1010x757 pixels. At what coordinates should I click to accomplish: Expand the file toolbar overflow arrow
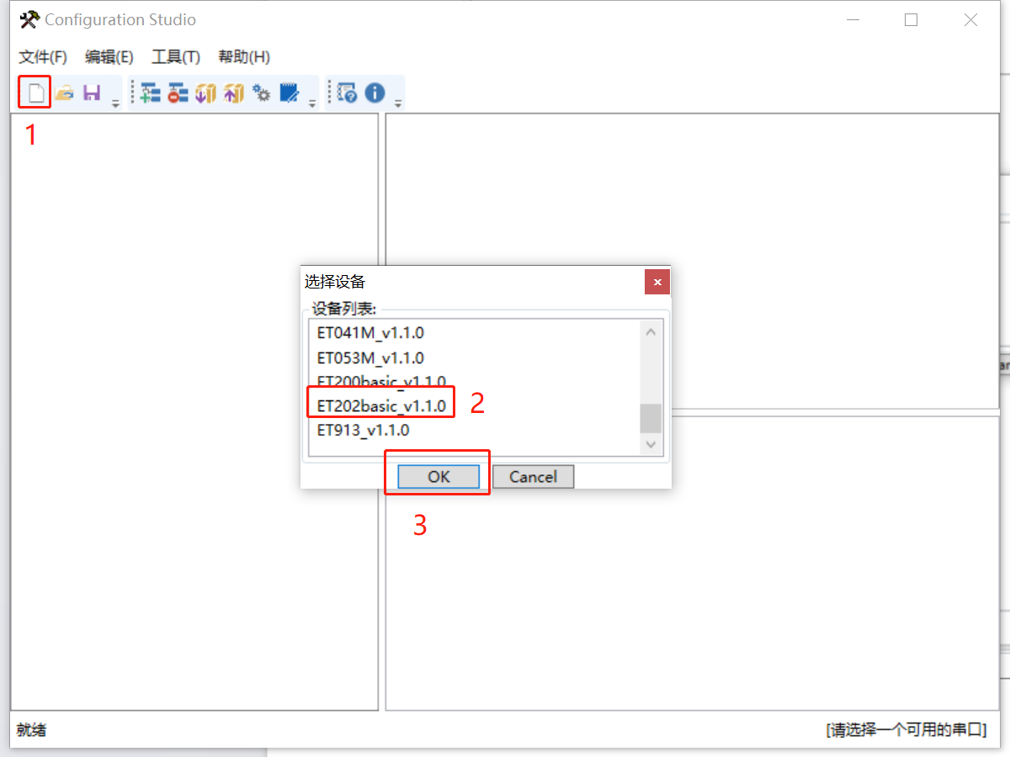click(x=115, y=103)
